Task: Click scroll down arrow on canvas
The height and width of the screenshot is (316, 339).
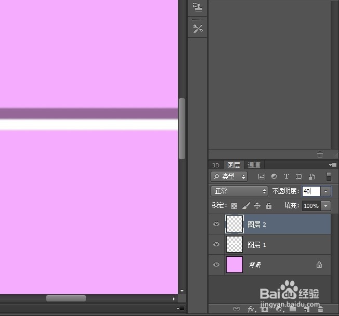Action: [182, 291]
